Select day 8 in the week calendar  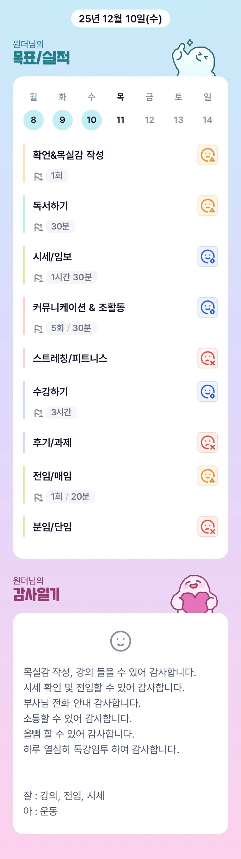point(33,120)
